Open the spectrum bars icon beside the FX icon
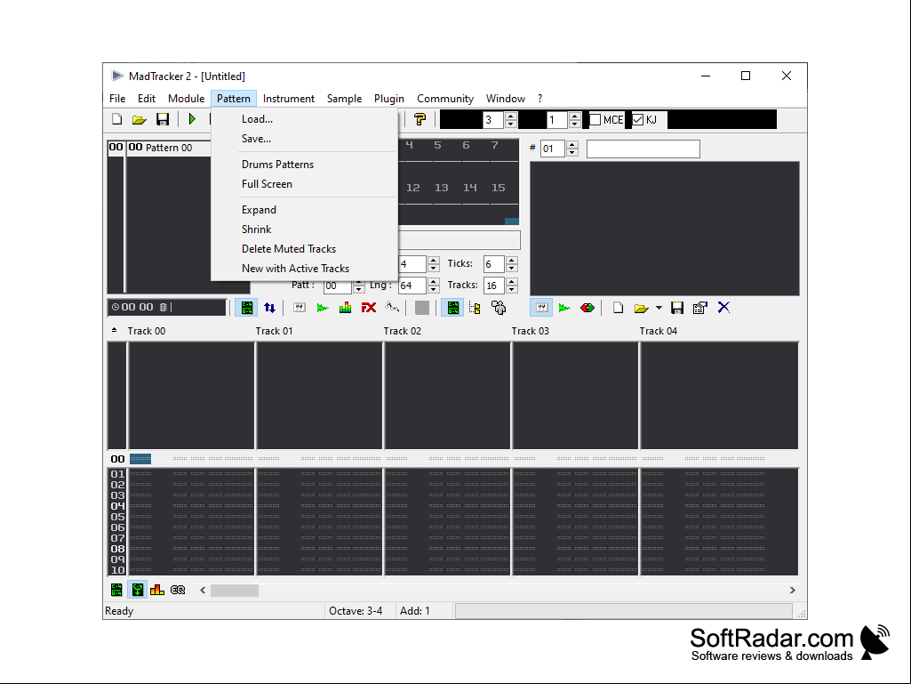 [345, 308]
